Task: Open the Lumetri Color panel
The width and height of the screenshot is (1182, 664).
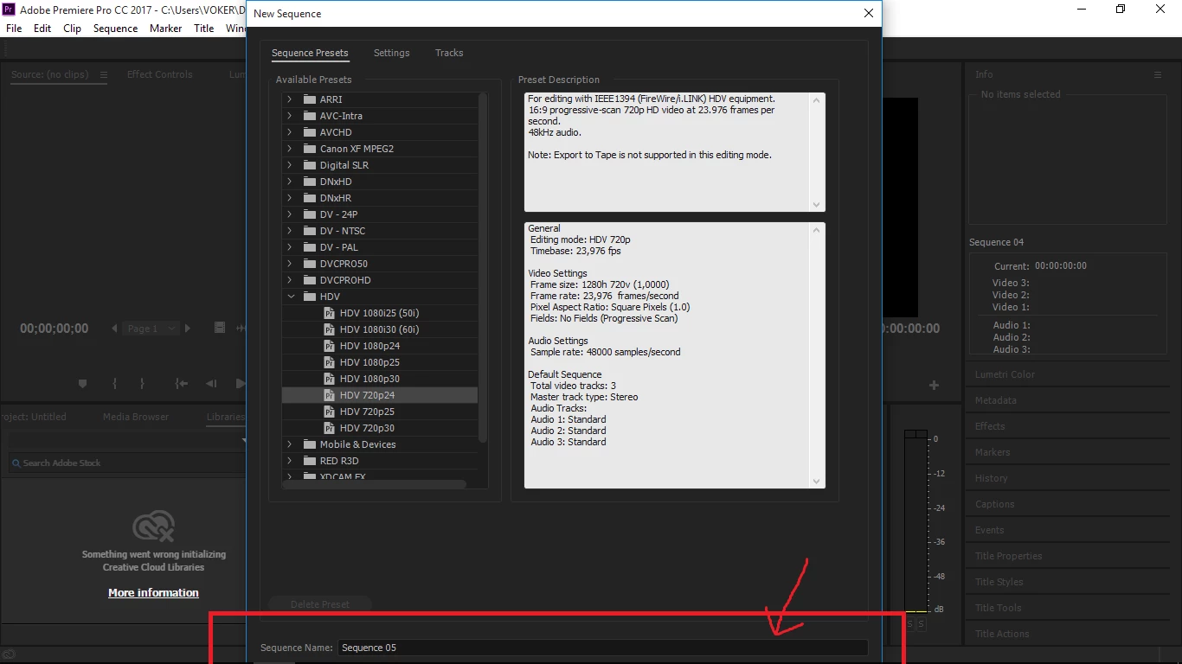Action: [1005, 374]
